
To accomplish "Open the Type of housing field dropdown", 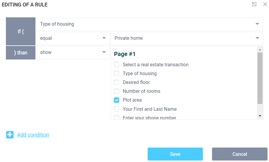I will [x=149, y=24].
